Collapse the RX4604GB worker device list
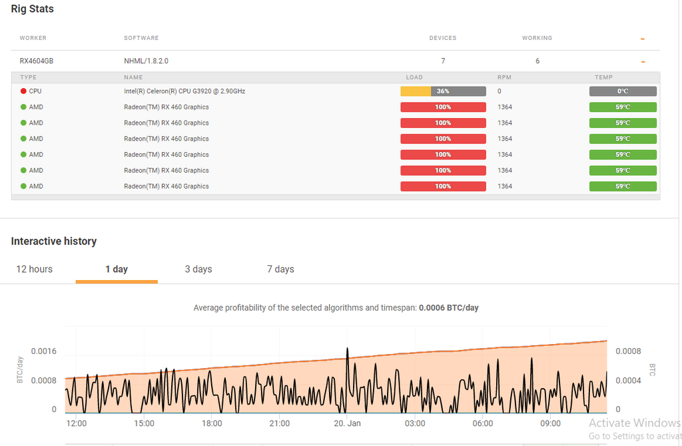This screenshot has height=446, width=682. click(x=643, y=61)
